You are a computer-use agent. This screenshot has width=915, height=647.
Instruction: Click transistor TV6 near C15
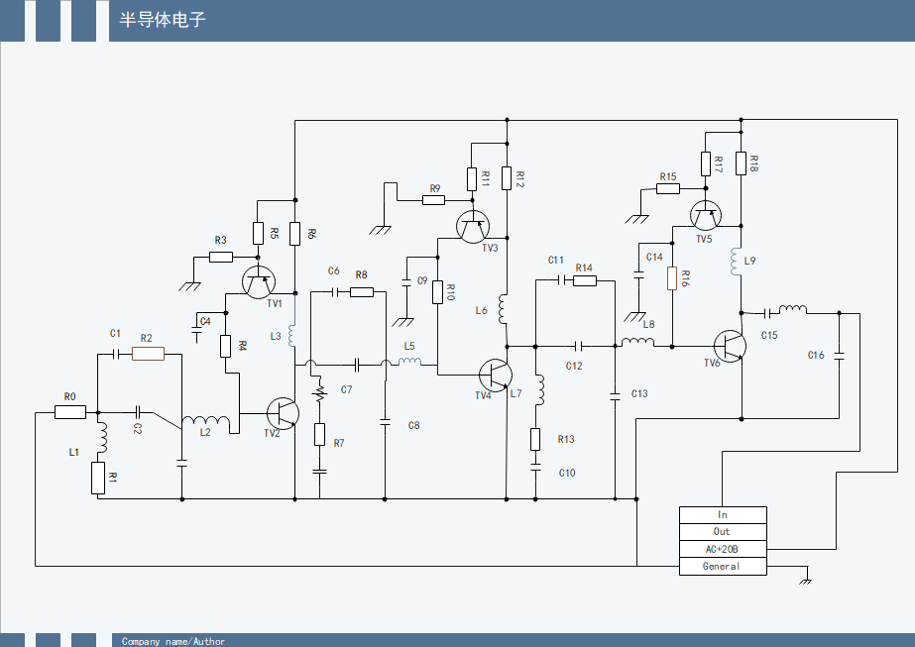pyautogui.click(x=730, y=345)
